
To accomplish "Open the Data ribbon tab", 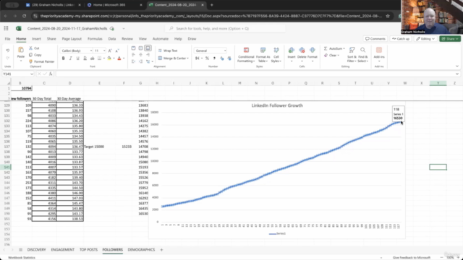I will pyautogui.click(x=112, y=38).
